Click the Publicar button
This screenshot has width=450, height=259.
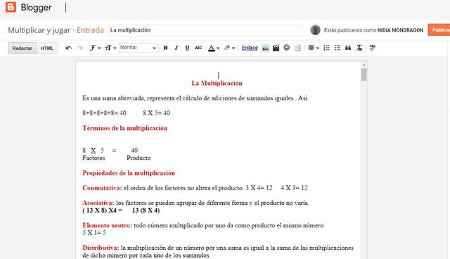click(x=439, y=29)
